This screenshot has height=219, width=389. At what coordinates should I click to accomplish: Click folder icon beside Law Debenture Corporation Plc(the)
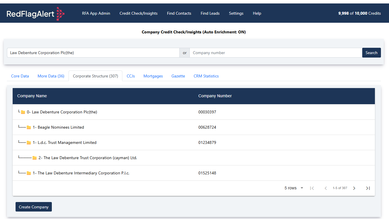pyautogui.click(x=23, y=112)
